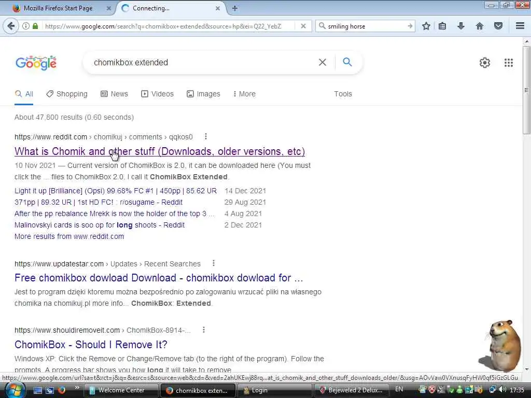This screenshot has width=531, height=398.
Task: Switch to the Mozilla Firefox Start Page tab
Action: click(58, 8)
